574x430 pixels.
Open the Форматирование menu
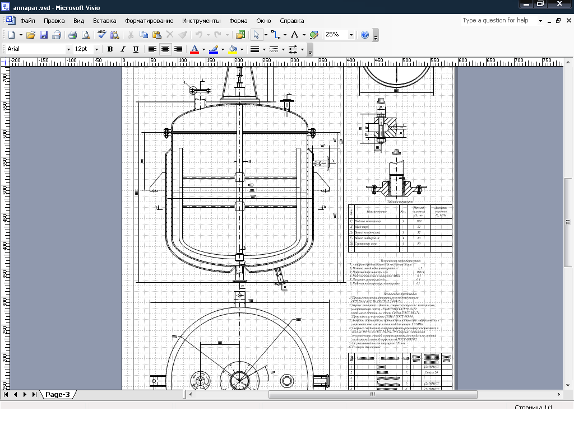149,21
